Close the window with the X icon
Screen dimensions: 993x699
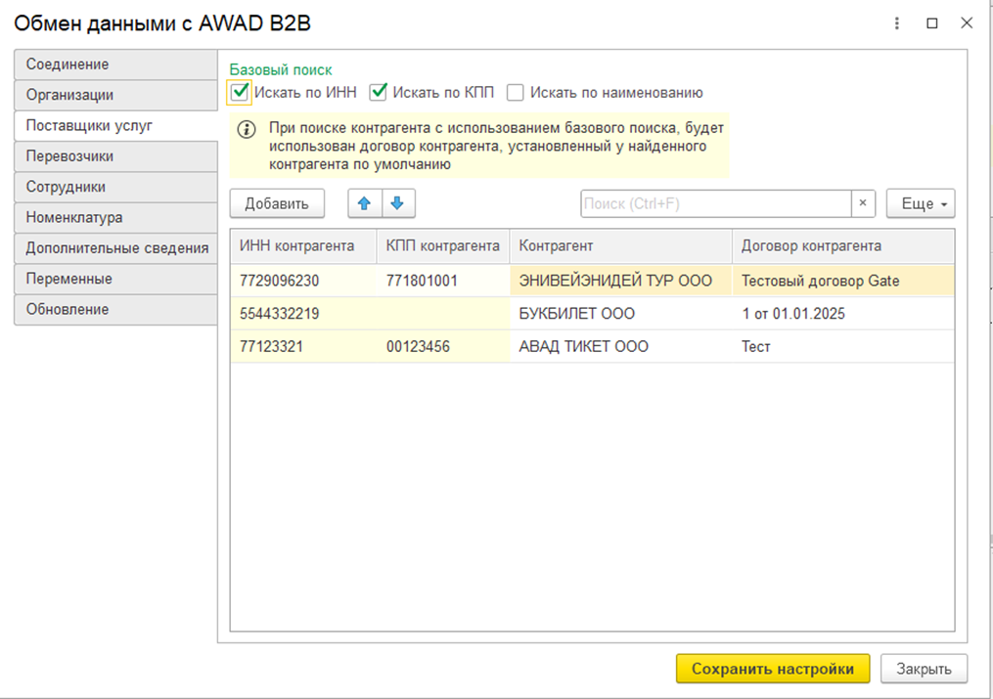(x=967, y=23)
